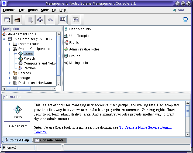Viewport: 193px width, 153px height.
Task: Click navigation tree scroll up arrow
Action: 59,34
